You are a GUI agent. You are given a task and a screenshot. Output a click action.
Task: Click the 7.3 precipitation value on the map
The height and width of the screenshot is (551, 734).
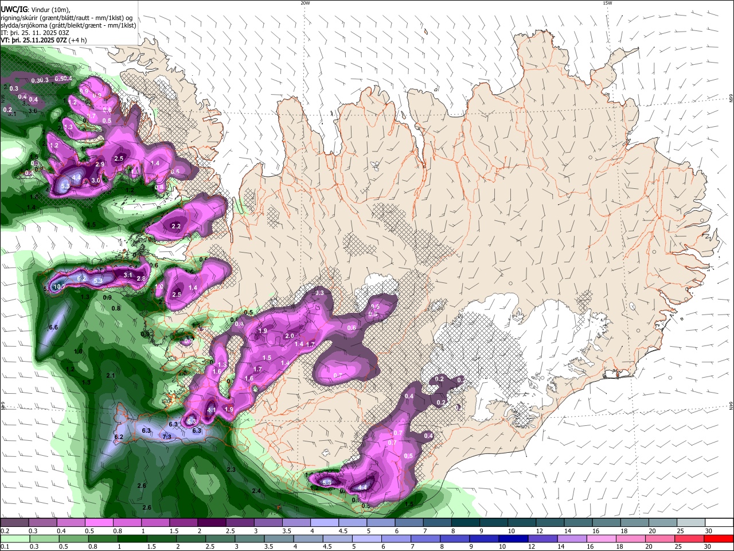(x=167, y=437)
